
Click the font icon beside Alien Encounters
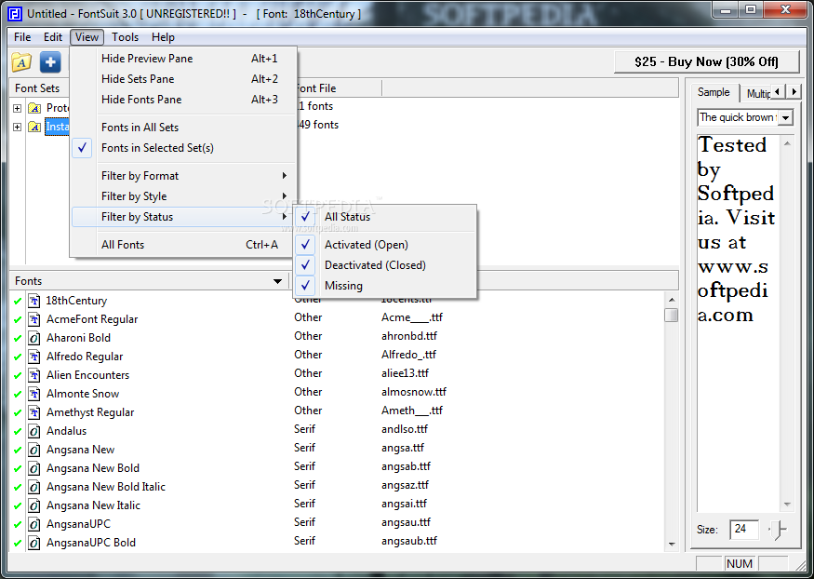(x=34, y=375)
